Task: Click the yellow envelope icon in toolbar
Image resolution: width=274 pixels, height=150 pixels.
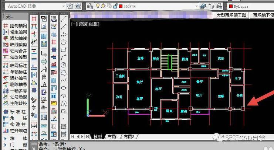Action: pyautogui.click(x=54, y=104)
